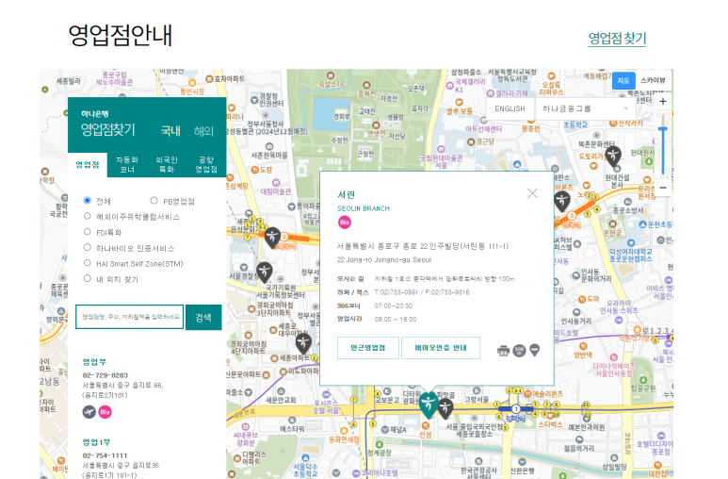Switch the map to 지도 view
The image size is (728, 479).
coord(623,80)
